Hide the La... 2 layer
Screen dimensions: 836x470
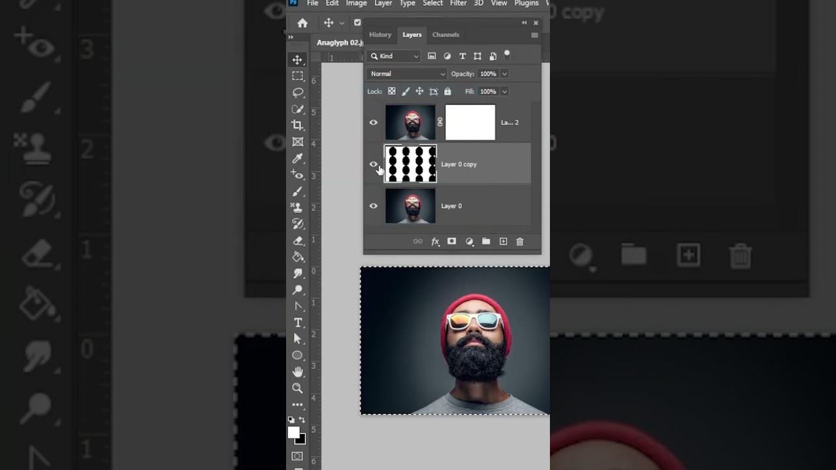click(374, 122)
